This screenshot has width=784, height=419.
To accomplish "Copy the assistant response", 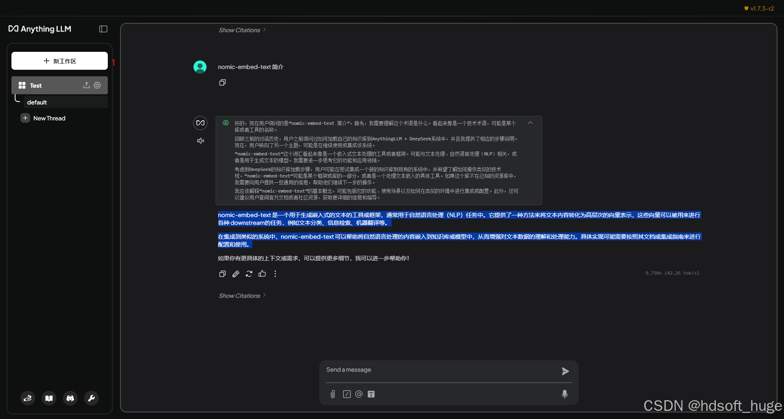I will coord(223,274).
